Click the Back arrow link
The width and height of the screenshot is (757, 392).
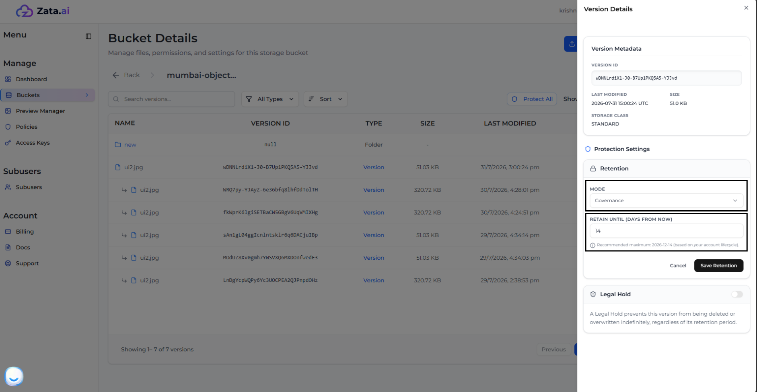[x=126, y=75]
